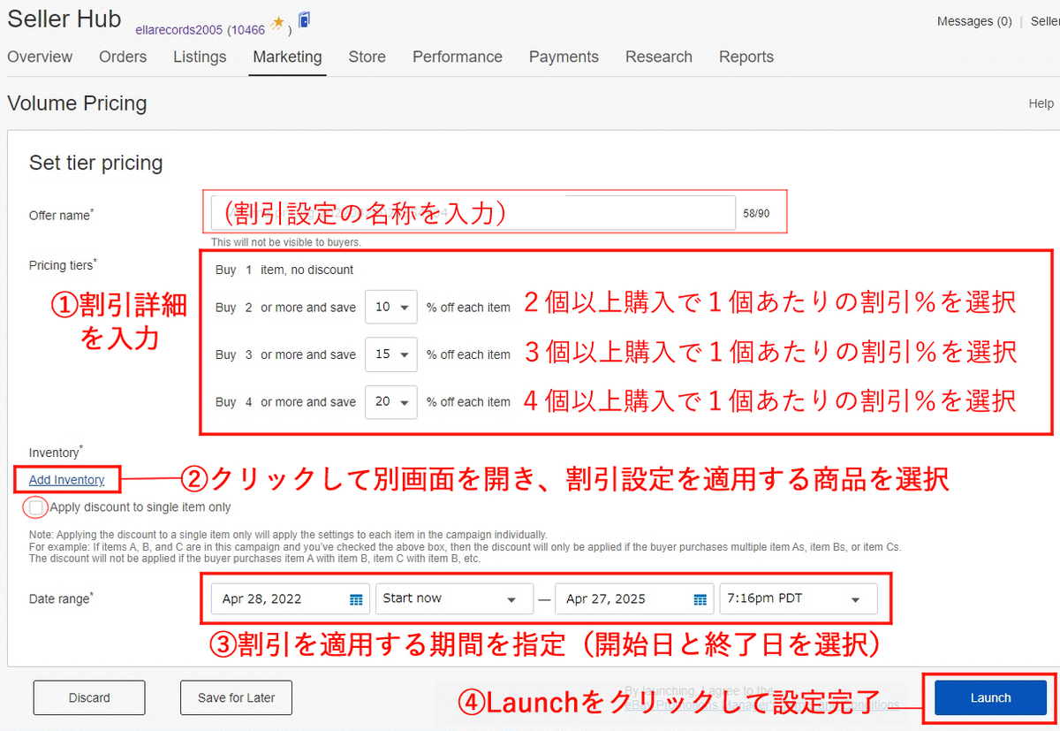Viewport: 1060px width, 731px height.
Task: Click the Apr 28, 2022 start date field
Action: click(x=290, y=598)
